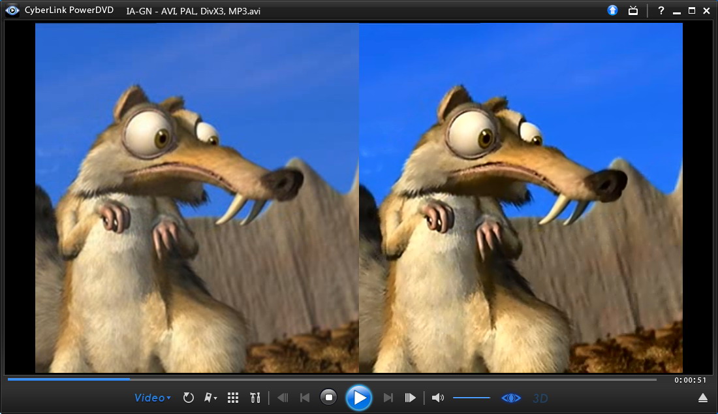The image size is (718, 414).
Task: Click the eject triangle icon
Action: [703, 398]
